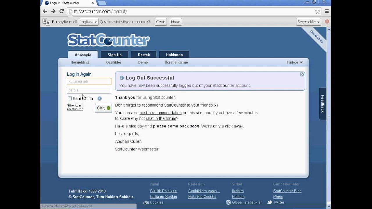Open the Özellikler submenu item
This screenshot has height=209, width=372.
[114, 62]
